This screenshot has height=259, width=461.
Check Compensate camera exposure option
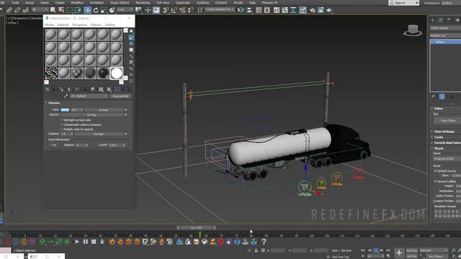(x=62, y=124)
